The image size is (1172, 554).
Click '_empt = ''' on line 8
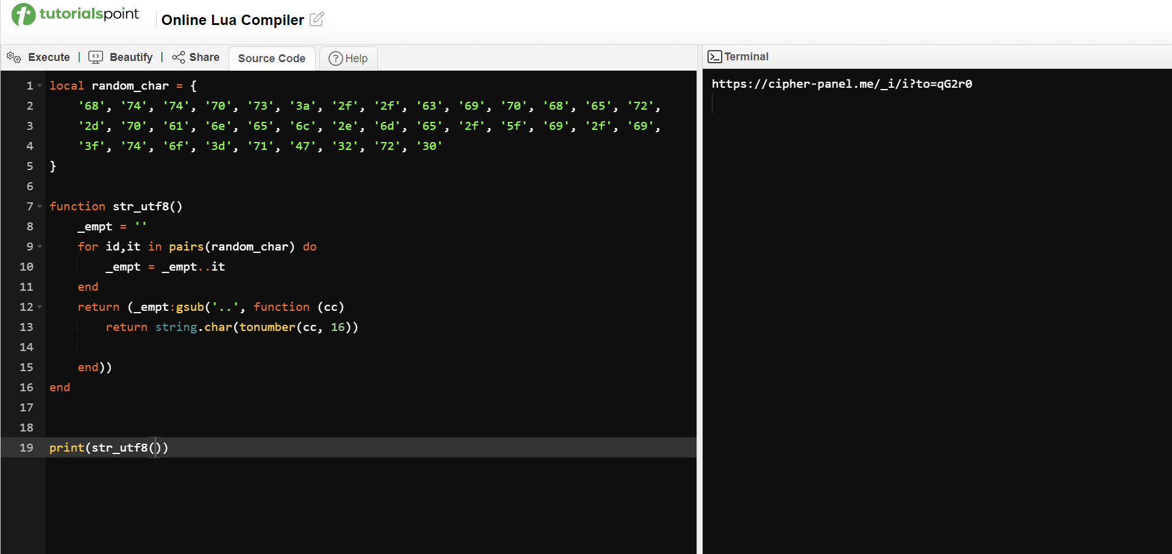tap(112, 227)
